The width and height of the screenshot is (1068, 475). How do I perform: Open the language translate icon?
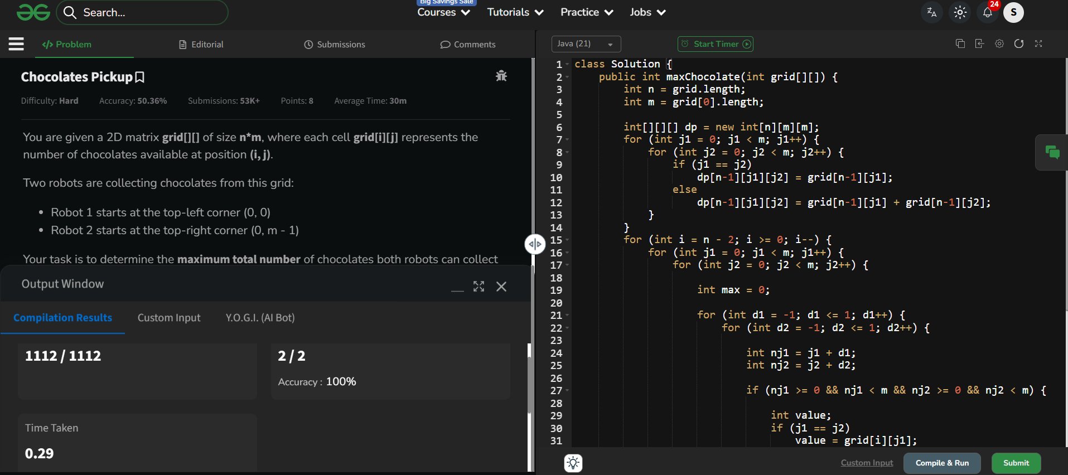931,12
